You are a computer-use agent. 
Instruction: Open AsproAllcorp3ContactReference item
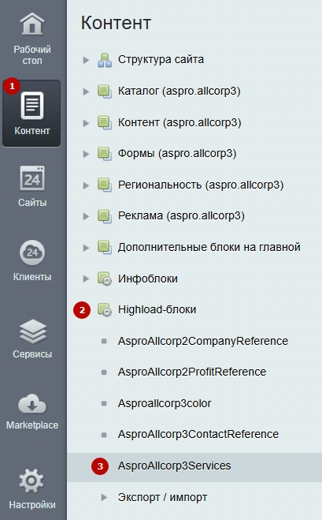[198, 434]
